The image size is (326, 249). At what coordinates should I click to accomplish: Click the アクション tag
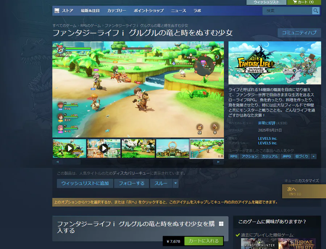250,156
